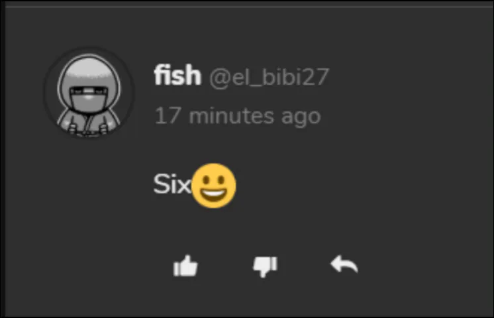
Task: Select the grinning face emoji
Action: click(214, 185)
